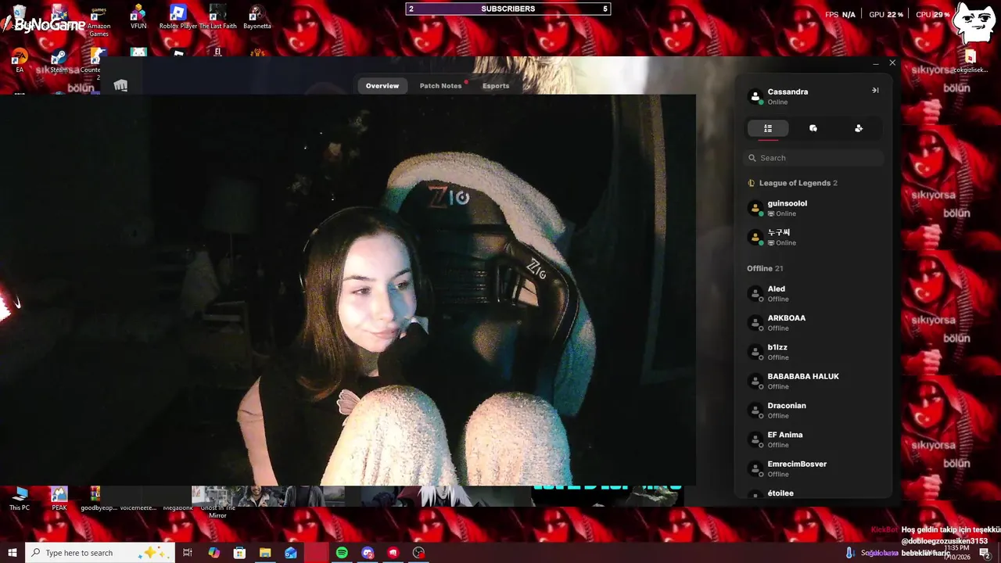Open OBS Studio from the taskbar
Screen dimensions: 1001x563
tap(419, 553)
